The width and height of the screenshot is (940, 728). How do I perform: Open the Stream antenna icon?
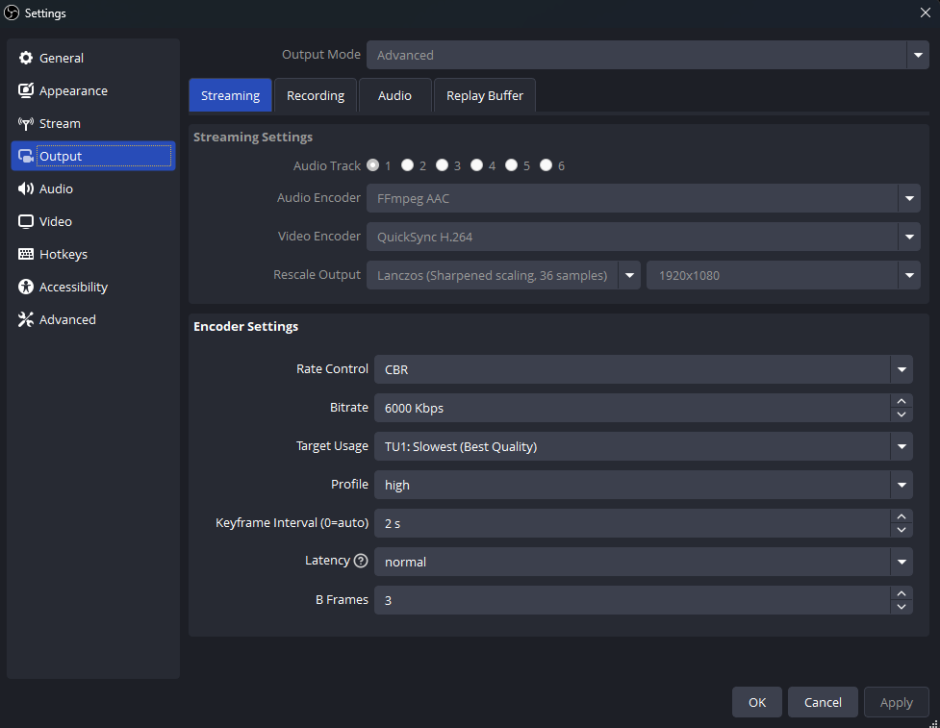click(x=26, y=123)
